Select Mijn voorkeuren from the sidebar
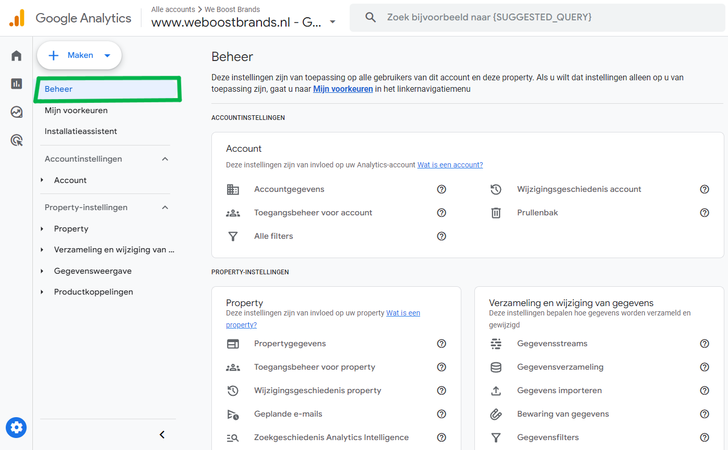Image resolution: width=728 pixels, height=450 pixels. 75,110
